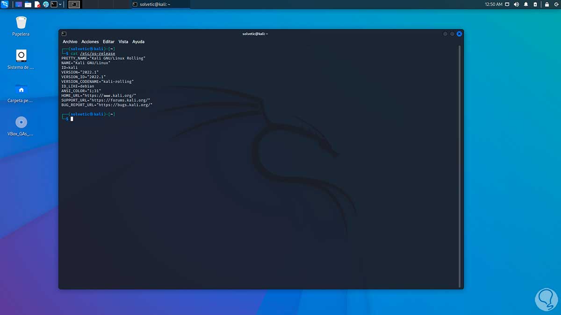Switch to solvetic@kali taskbar window button
The width and height of the screenshot is (561, 315).
pos(160,4)
